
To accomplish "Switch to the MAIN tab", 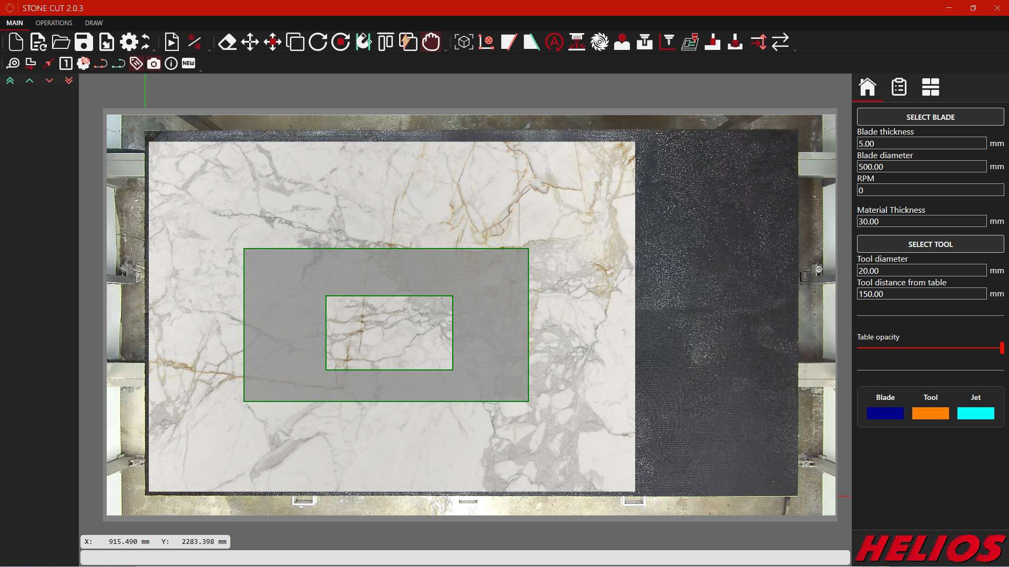I will [15, 23].
